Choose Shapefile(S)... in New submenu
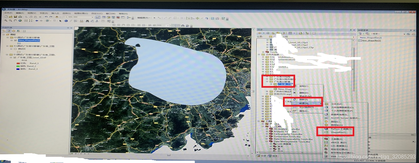This screenshot has height=163, width=419. pos(339,132)
